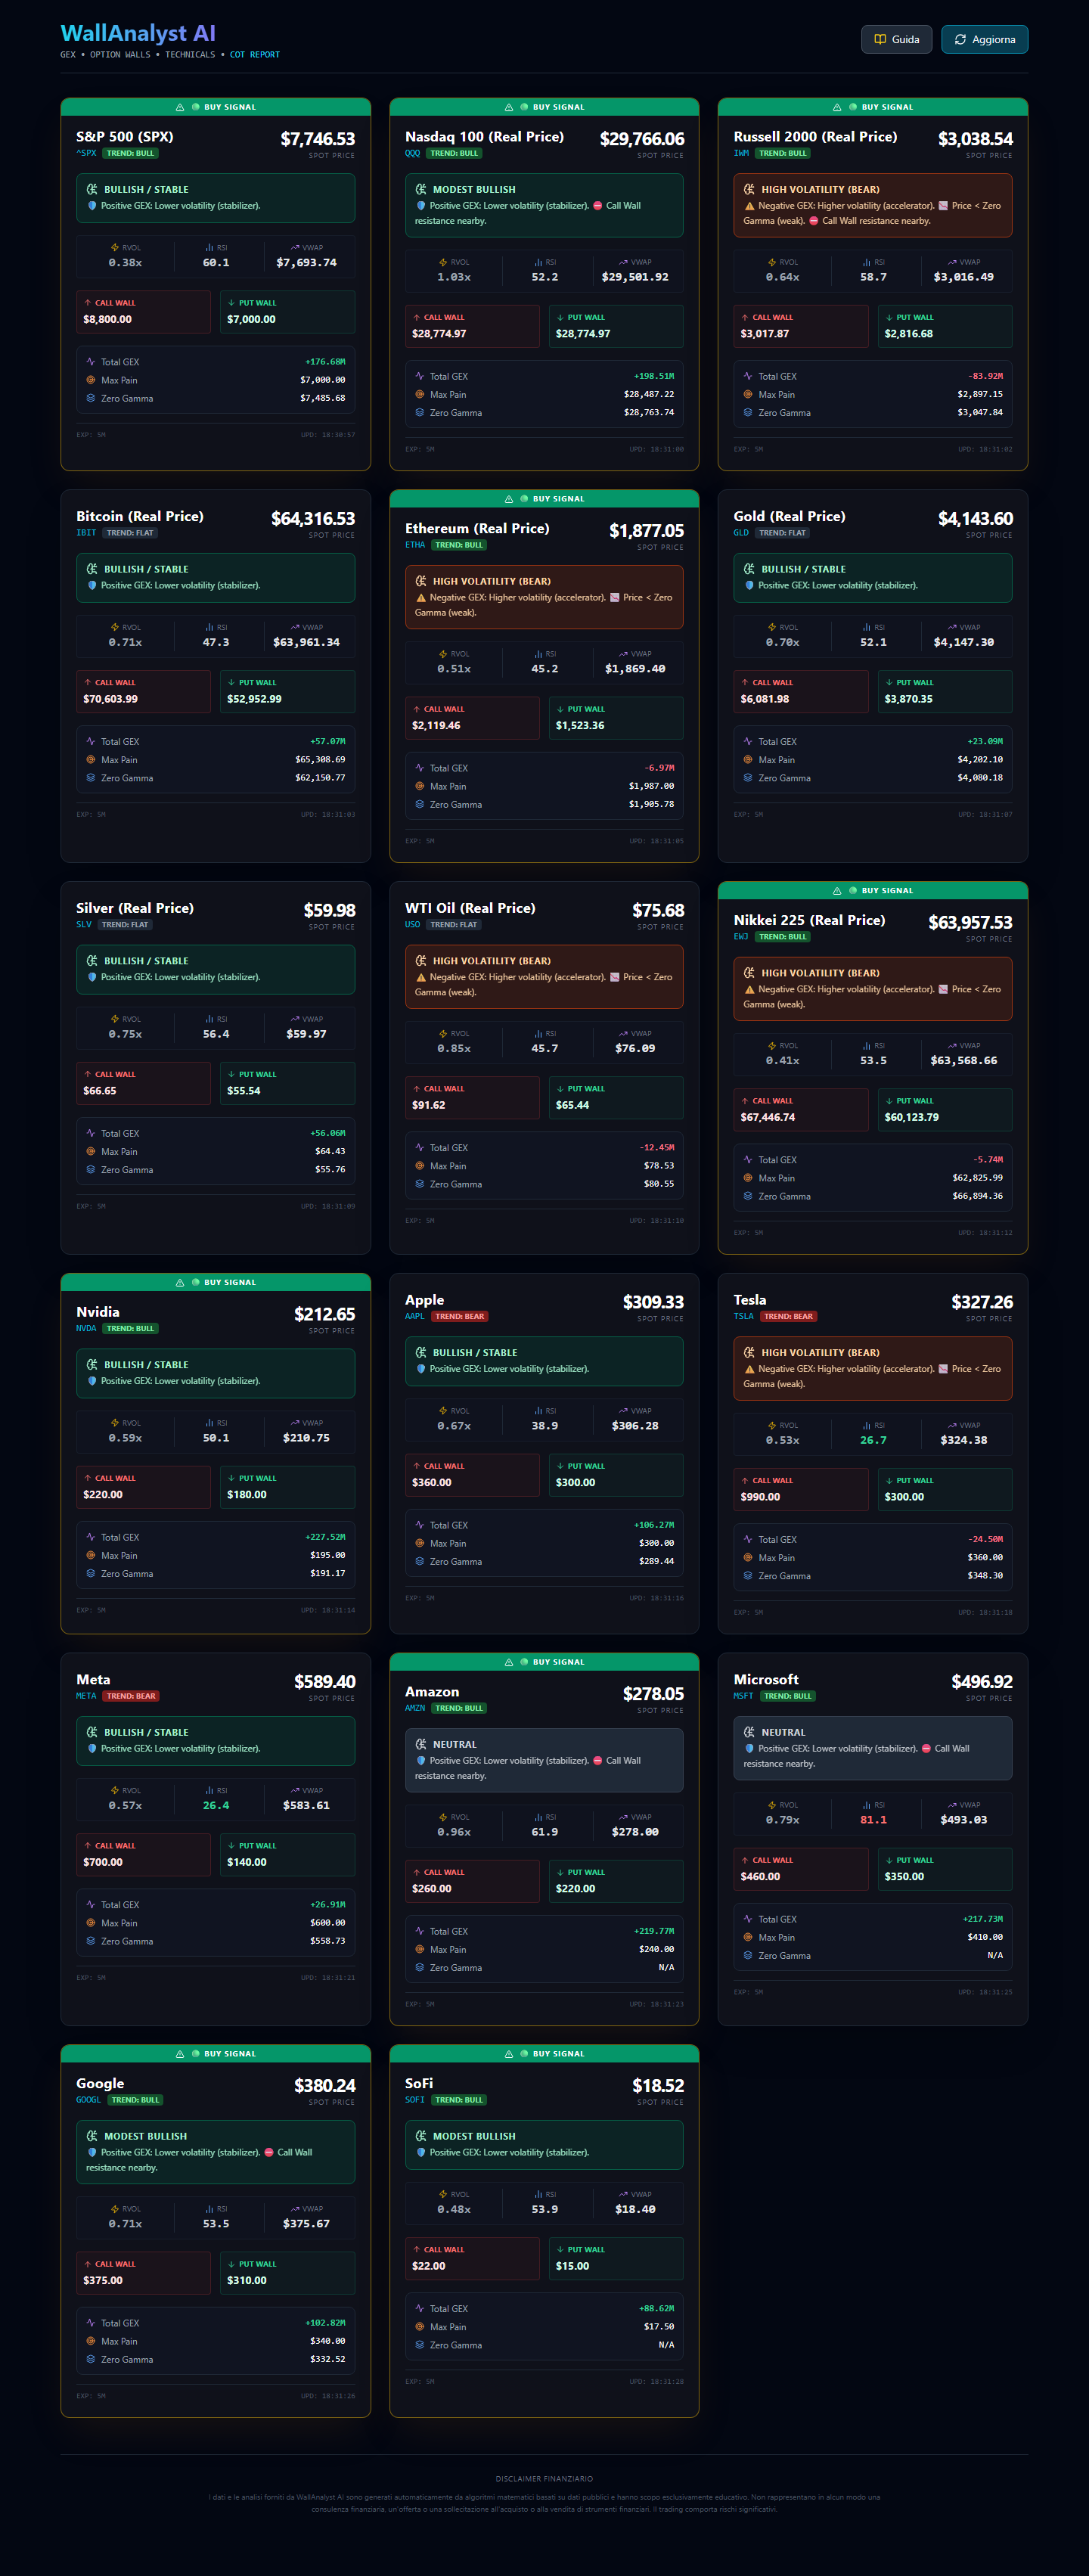The width and height of the screenshot is (1089, 2576).
Task: Click the Max Pain icon in Nasdaq 100 card
Action: pos(420,394)
